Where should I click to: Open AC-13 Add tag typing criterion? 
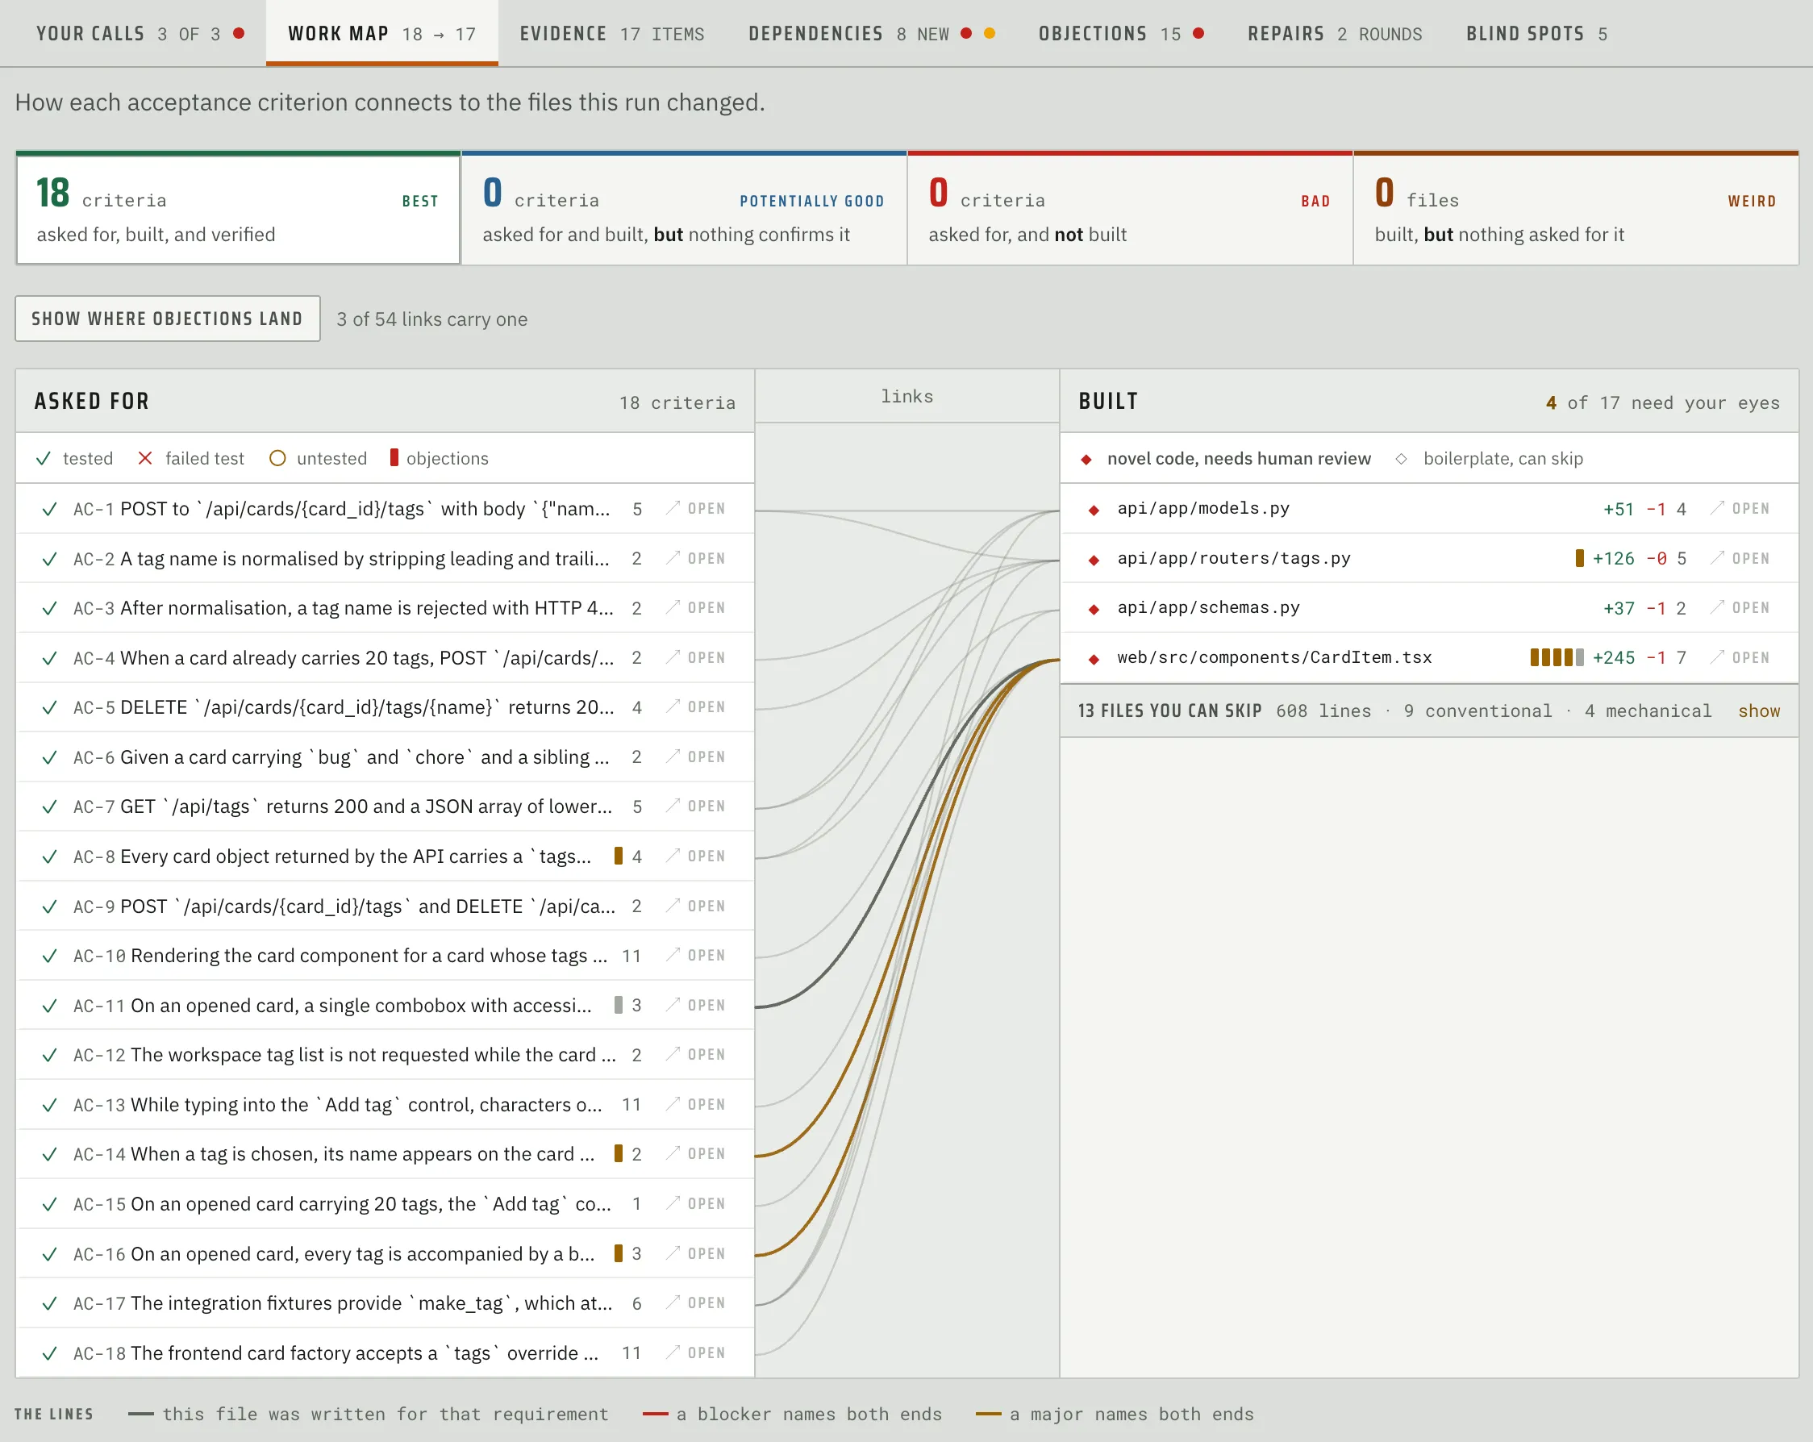(695, 1104)
